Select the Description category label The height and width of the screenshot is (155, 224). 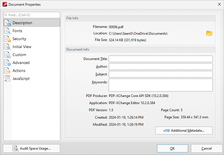coord(22,23)
